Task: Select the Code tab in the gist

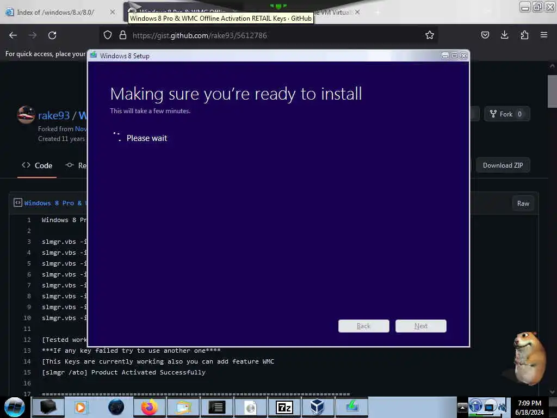Action: 37,165
